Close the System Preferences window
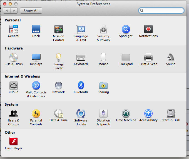 [5, 4]
